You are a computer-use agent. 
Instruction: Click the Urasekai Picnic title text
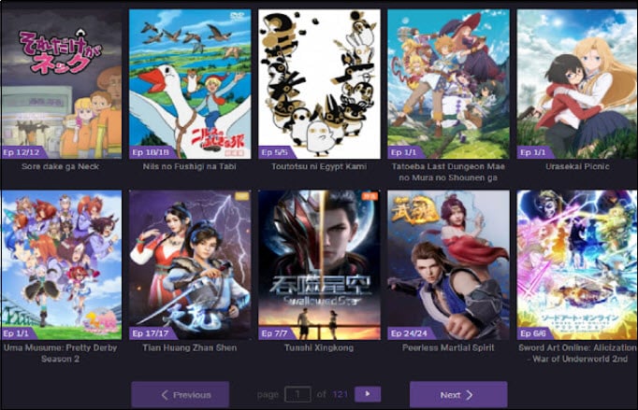577,166
